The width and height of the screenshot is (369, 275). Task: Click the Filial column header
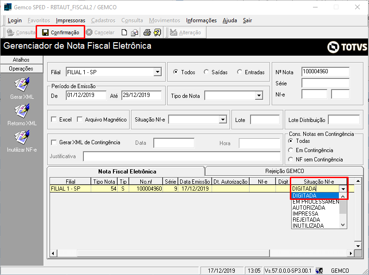pos(70,181)
